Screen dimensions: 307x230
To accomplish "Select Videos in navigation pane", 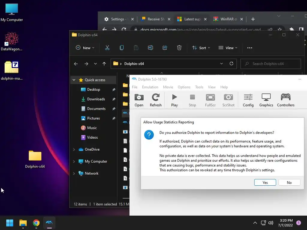I will click(92, 137).
